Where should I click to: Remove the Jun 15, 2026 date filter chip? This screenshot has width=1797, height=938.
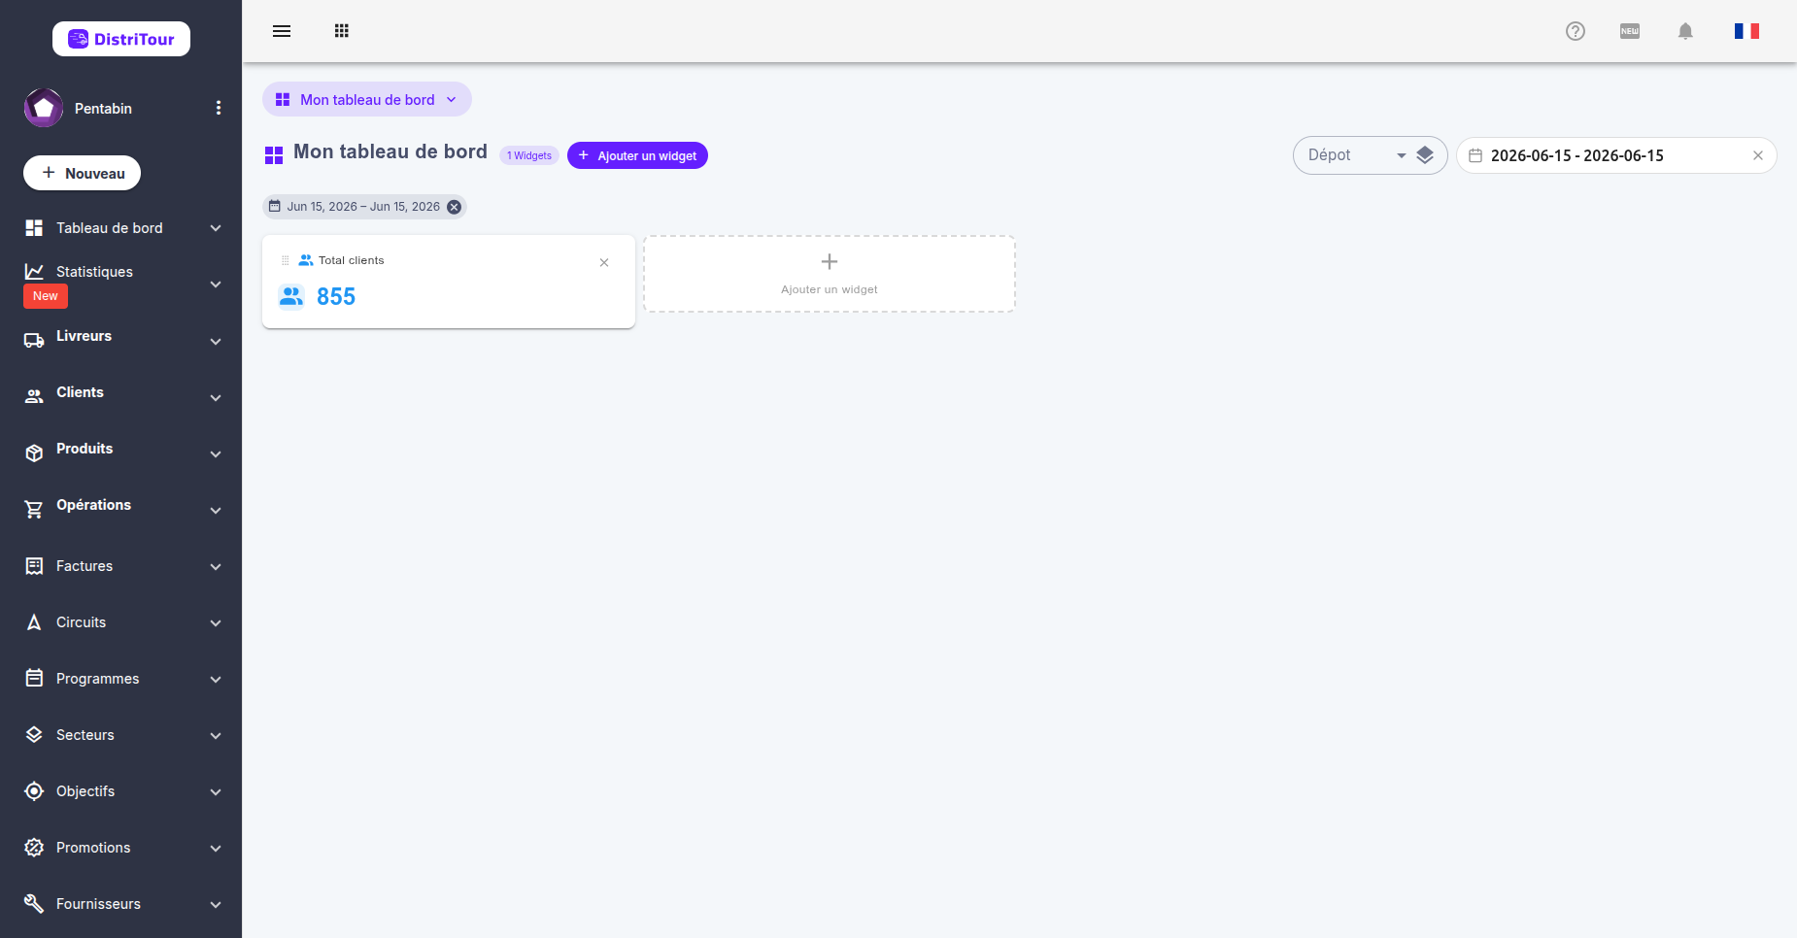click(454, 207)
